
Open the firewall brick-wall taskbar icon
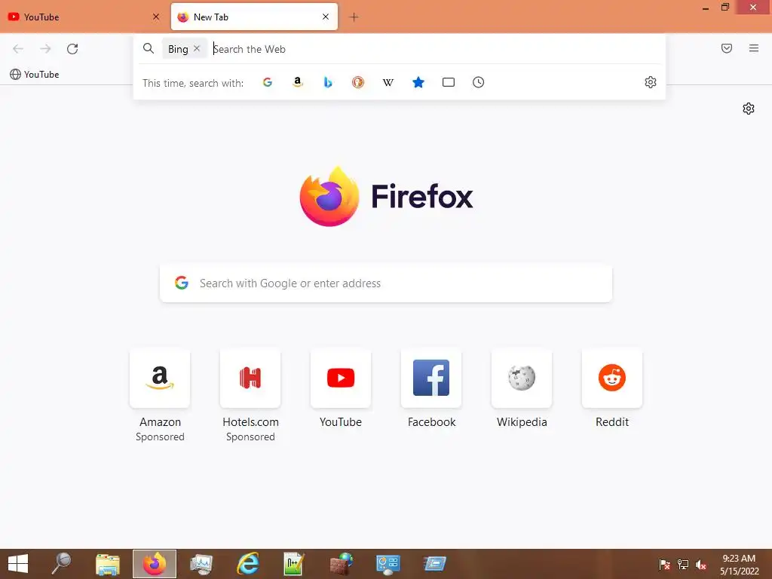pos(342,564)
